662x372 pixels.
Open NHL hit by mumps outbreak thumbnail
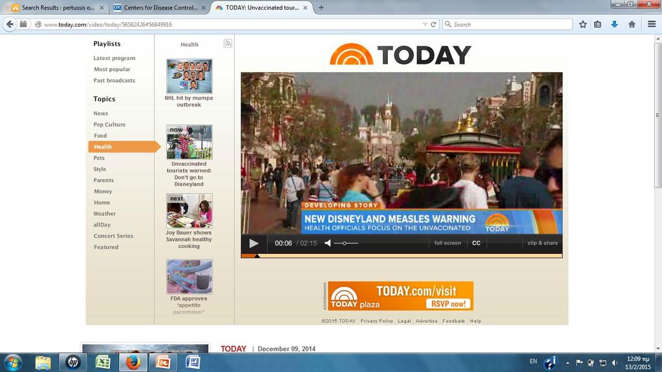pyautogui.click(x=189, y=76)
